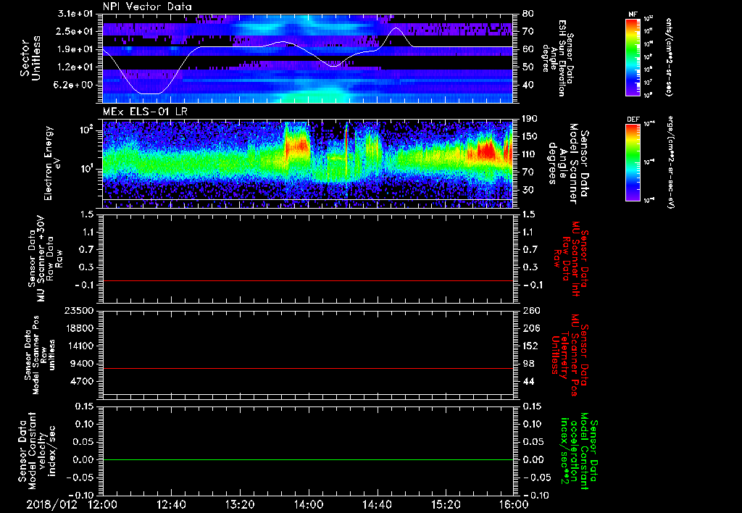Click the 'Sector Unitless' axis label

point(30,58)
